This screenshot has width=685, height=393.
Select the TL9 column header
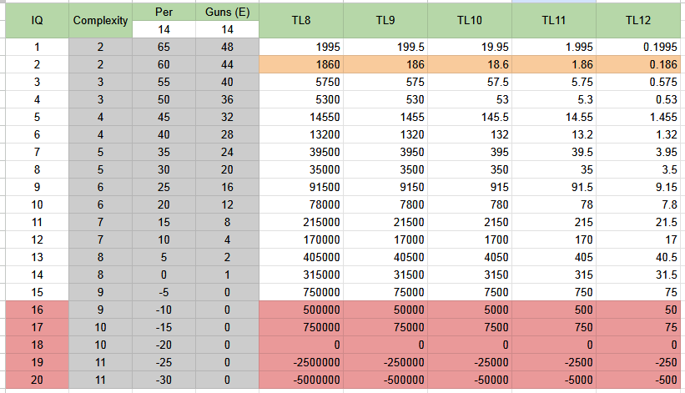click(x=385, y=21)
